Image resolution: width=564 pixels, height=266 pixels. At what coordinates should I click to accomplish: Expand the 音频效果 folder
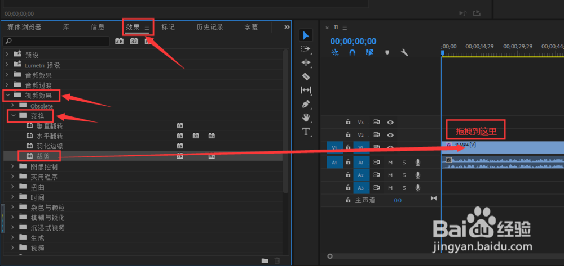(x=7, y=75)
